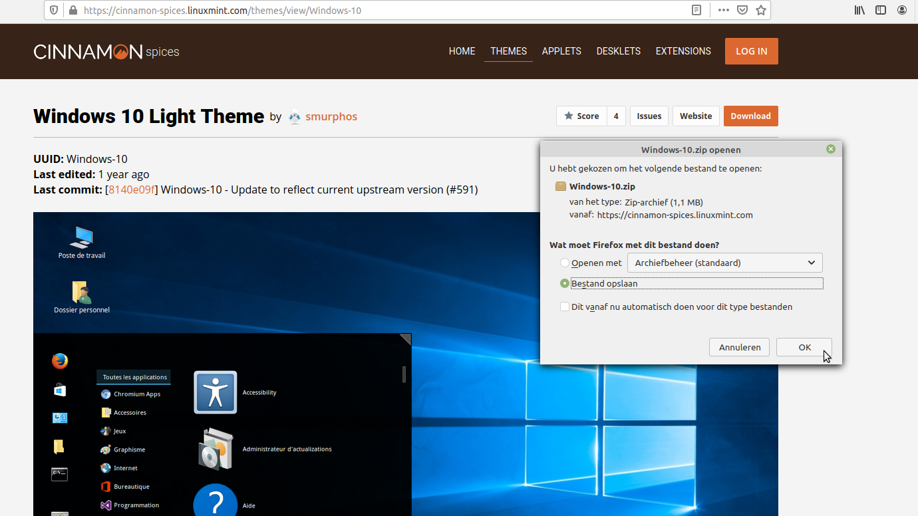Click the address bar padlock icon
Viewport: 918px width, 516px height.
(x=73, y=11)
